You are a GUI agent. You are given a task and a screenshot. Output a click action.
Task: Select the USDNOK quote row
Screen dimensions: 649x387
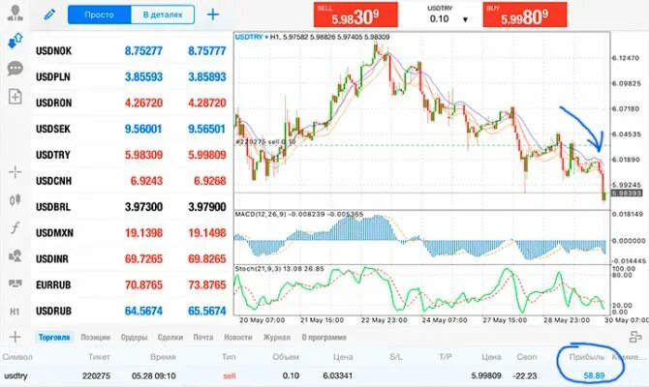pos(131,51)
